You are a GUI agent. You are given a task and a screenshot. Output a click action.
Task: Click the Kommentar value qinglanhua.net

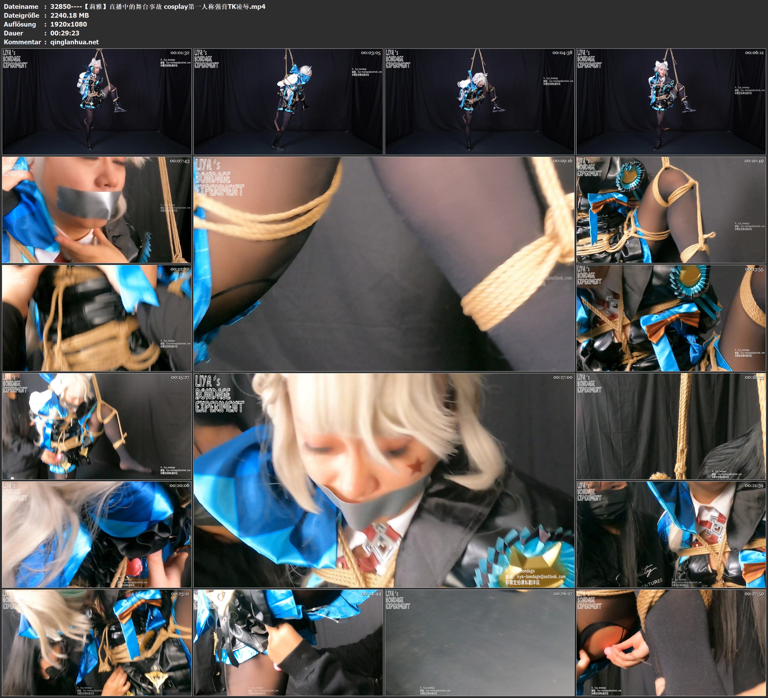point(74,42)
